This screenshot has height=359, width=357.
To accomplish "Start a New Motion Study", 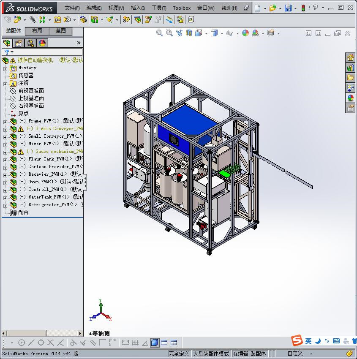I will (126, 20).
